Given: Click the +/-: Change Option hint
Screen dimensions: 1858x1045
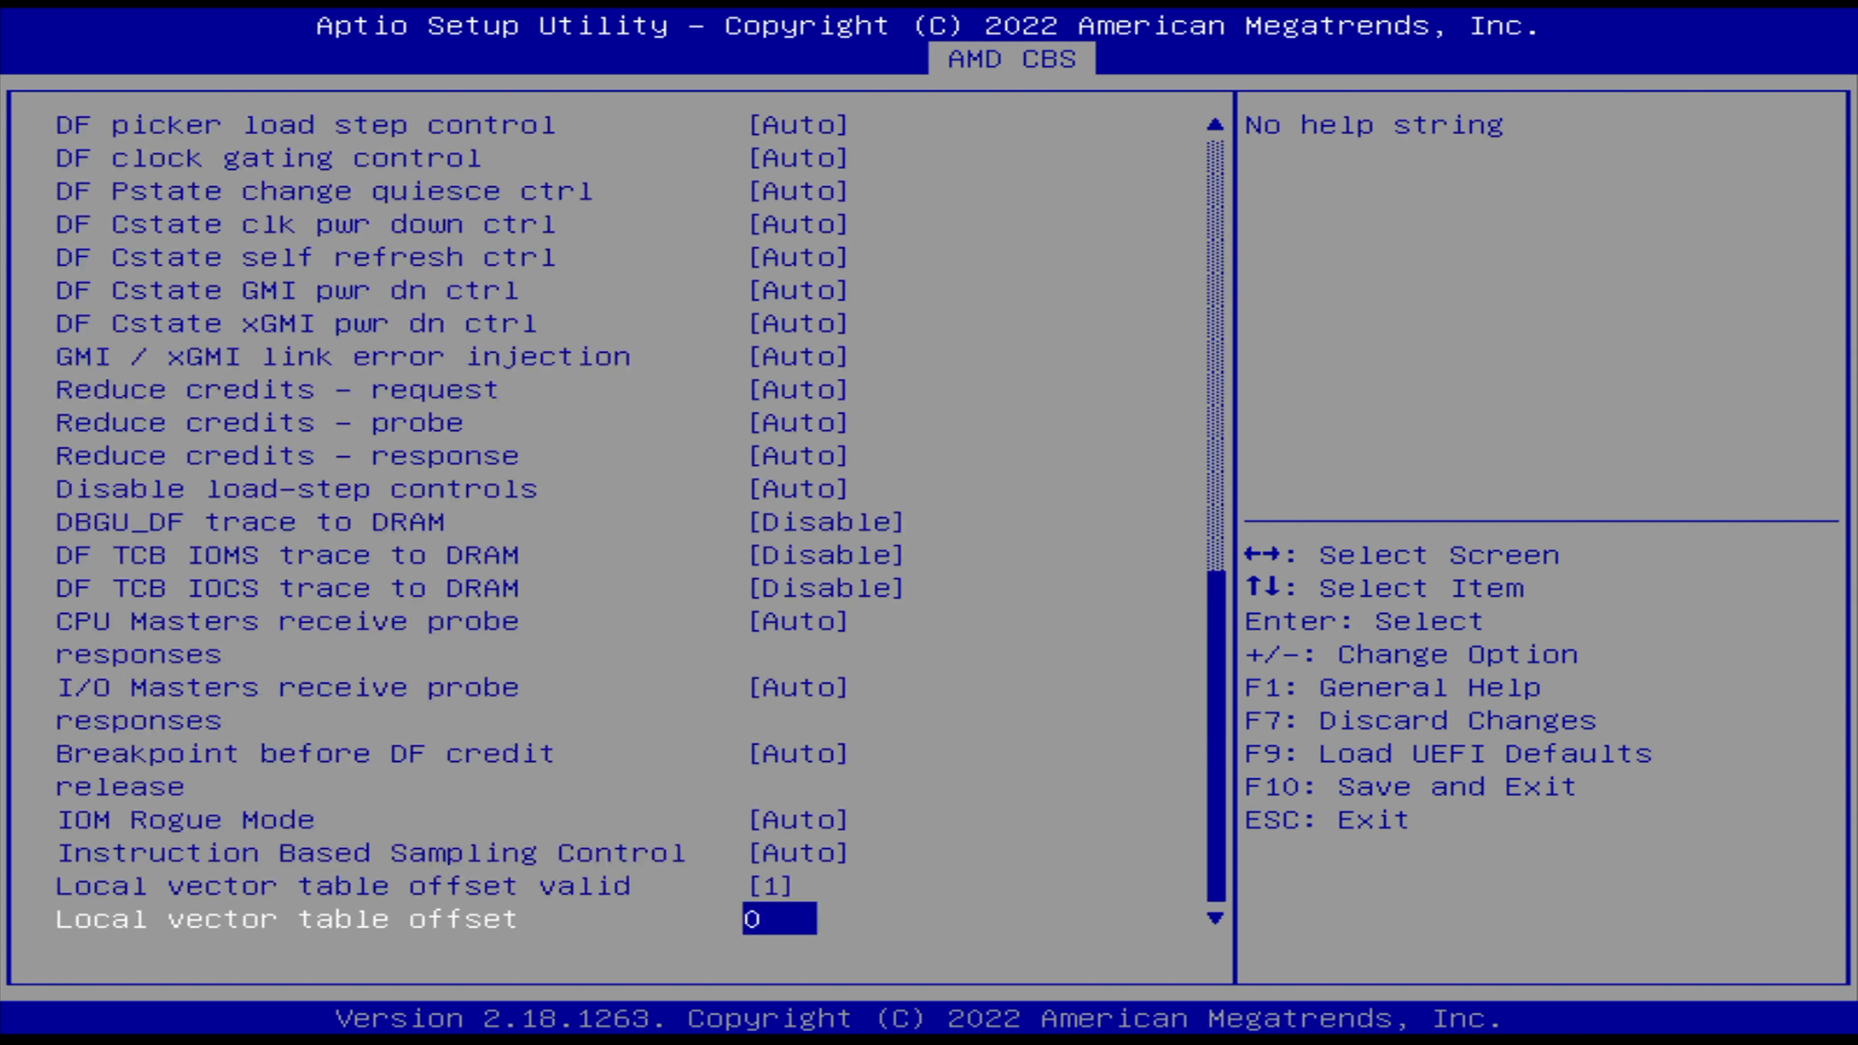Looking at the screenshot, I should pos(1411,655).
